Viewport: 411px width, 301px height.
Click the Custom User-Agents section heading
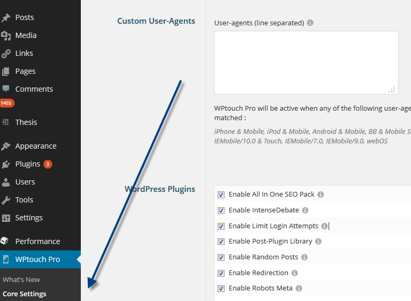156,21
